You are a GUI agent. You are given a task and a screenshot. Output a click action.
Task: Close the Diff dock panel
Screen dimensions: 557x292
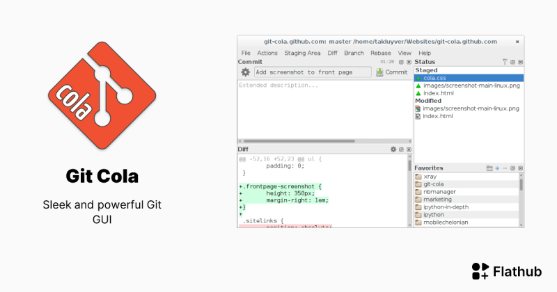409,149
